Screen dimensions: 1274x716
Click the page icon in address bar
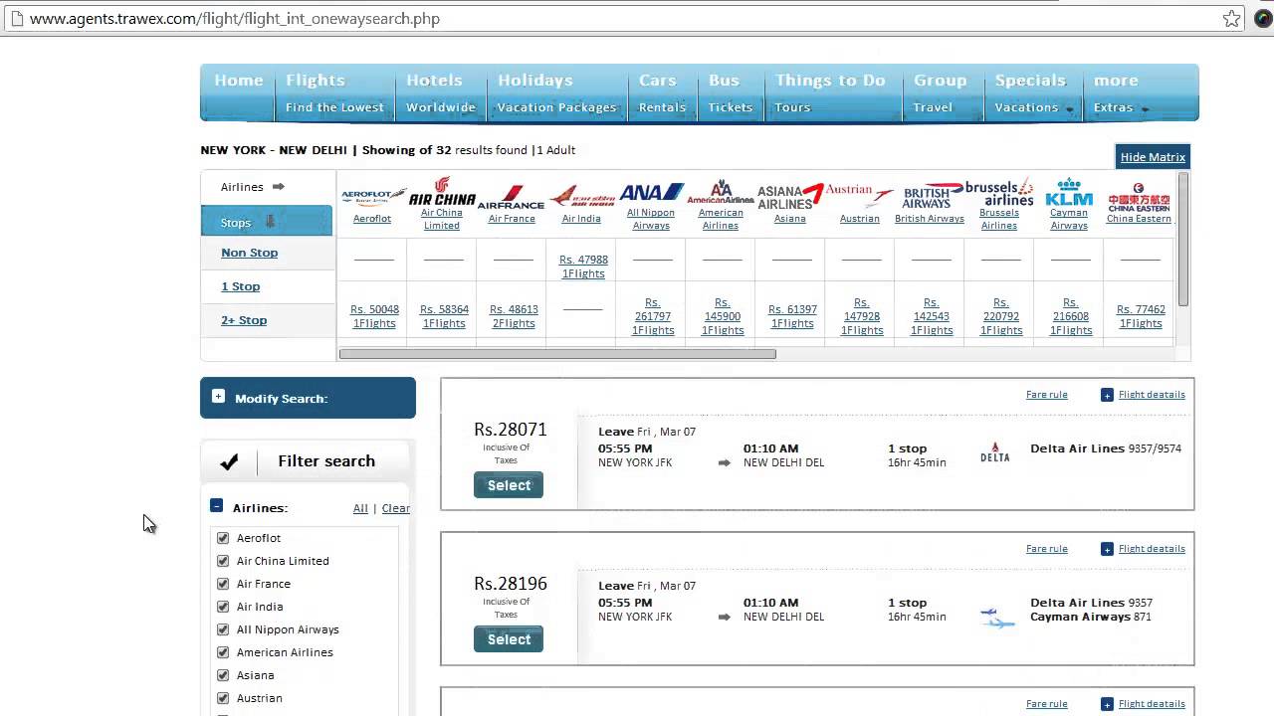[x=16, y=18]
